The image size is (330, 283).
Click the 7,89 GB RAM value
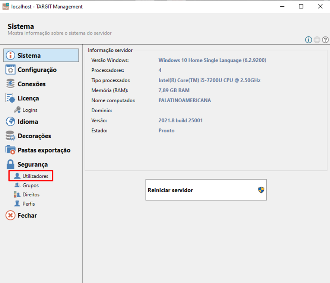174,90
